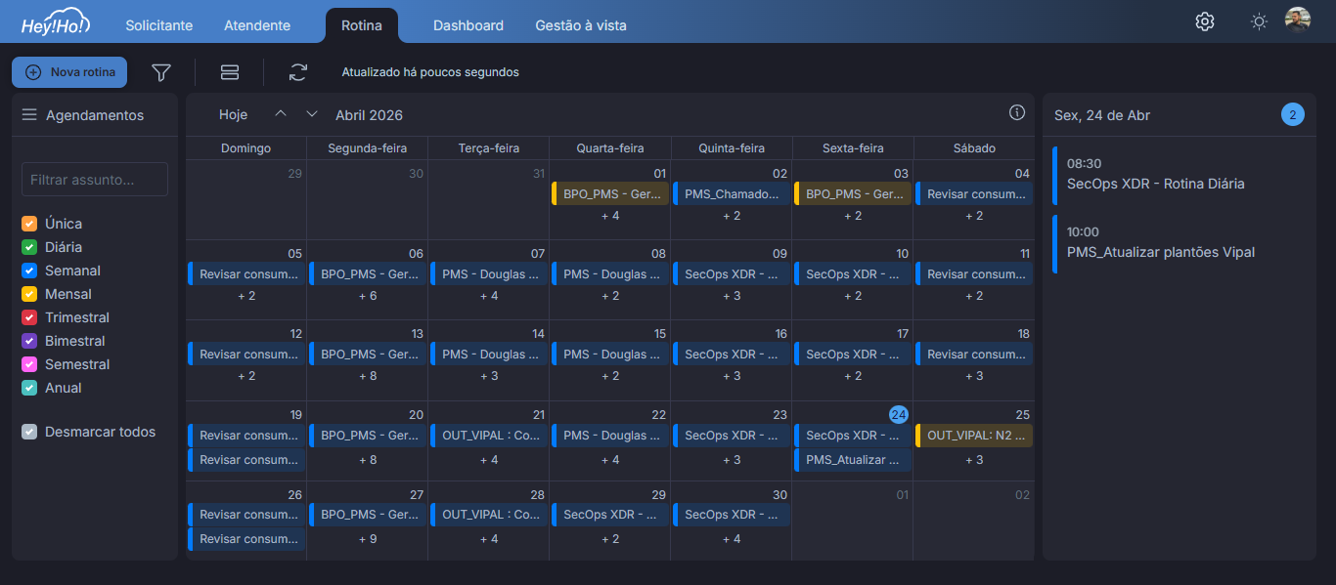The height and width of the screenshot is (585, 1336).
Task: Click the Nova rotina button
Action: pos(69,72)
